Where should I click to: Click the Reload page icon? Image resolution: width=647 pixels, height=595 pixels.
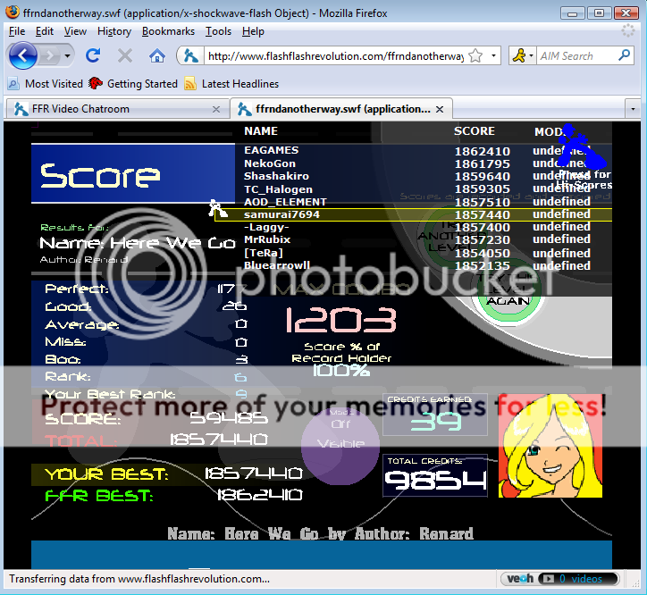(92, 55)
